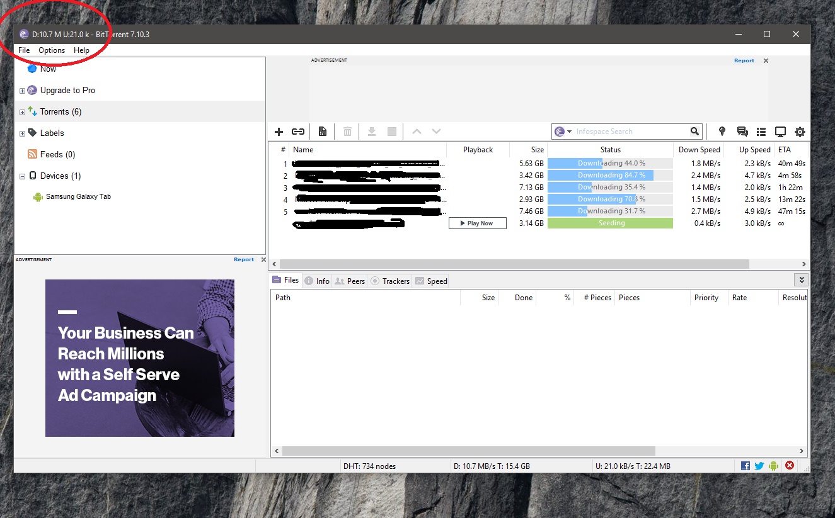
Task: Click the Infospace Search input field
Action: click(631, 132)
